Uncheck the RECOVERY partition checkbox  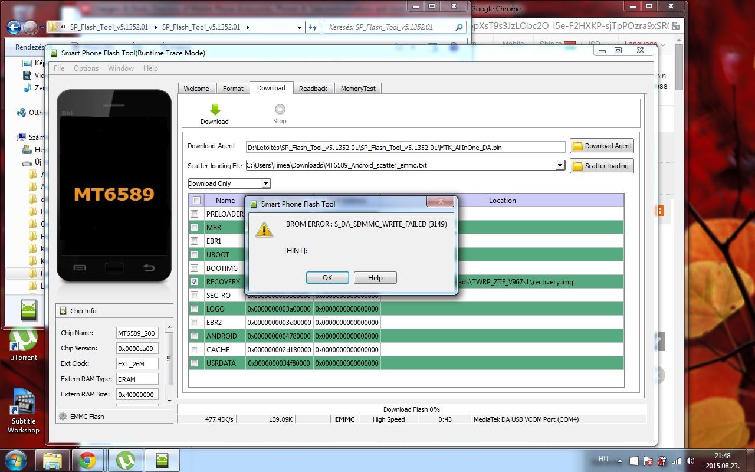(194, 281)
